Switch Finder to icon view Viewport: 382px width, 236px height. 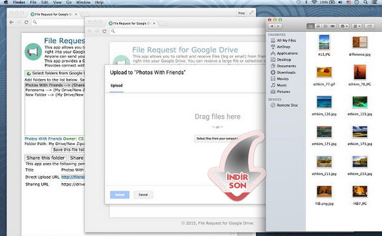(x=310, y=26)
